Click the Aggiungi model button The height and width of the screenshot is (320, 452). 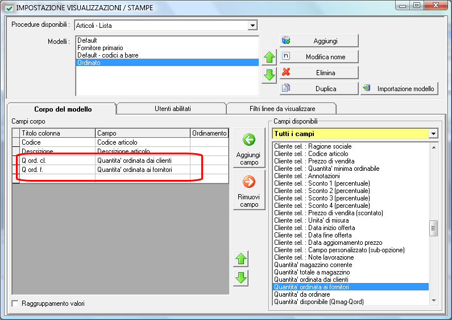point(319,41)
